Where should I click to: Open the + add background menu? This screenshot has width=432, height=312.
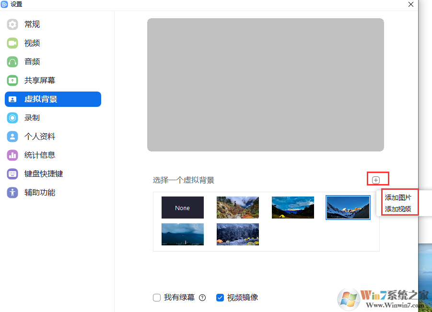[377, 178]
